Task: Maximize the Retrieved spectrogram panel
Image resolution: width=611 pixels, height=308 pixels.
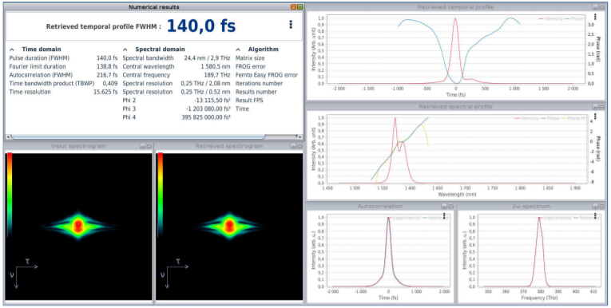Action: (x=300, y=146)
